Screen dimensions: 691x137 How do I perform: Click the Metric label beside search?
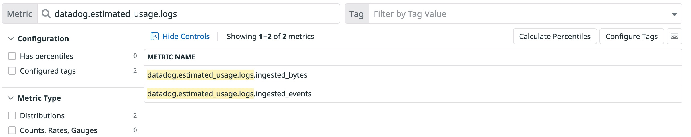[x=20, y=14]
